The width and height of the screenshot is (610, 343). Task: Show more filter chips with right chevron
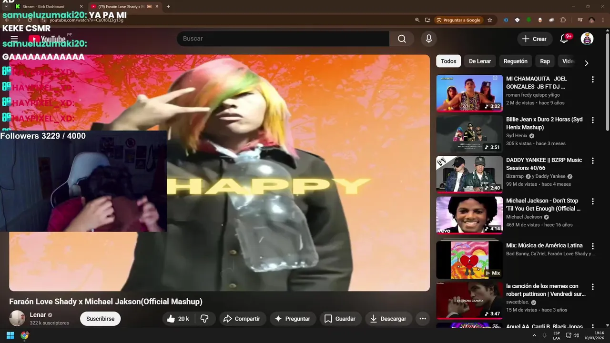pyautogui.click(x=587, y=63)
